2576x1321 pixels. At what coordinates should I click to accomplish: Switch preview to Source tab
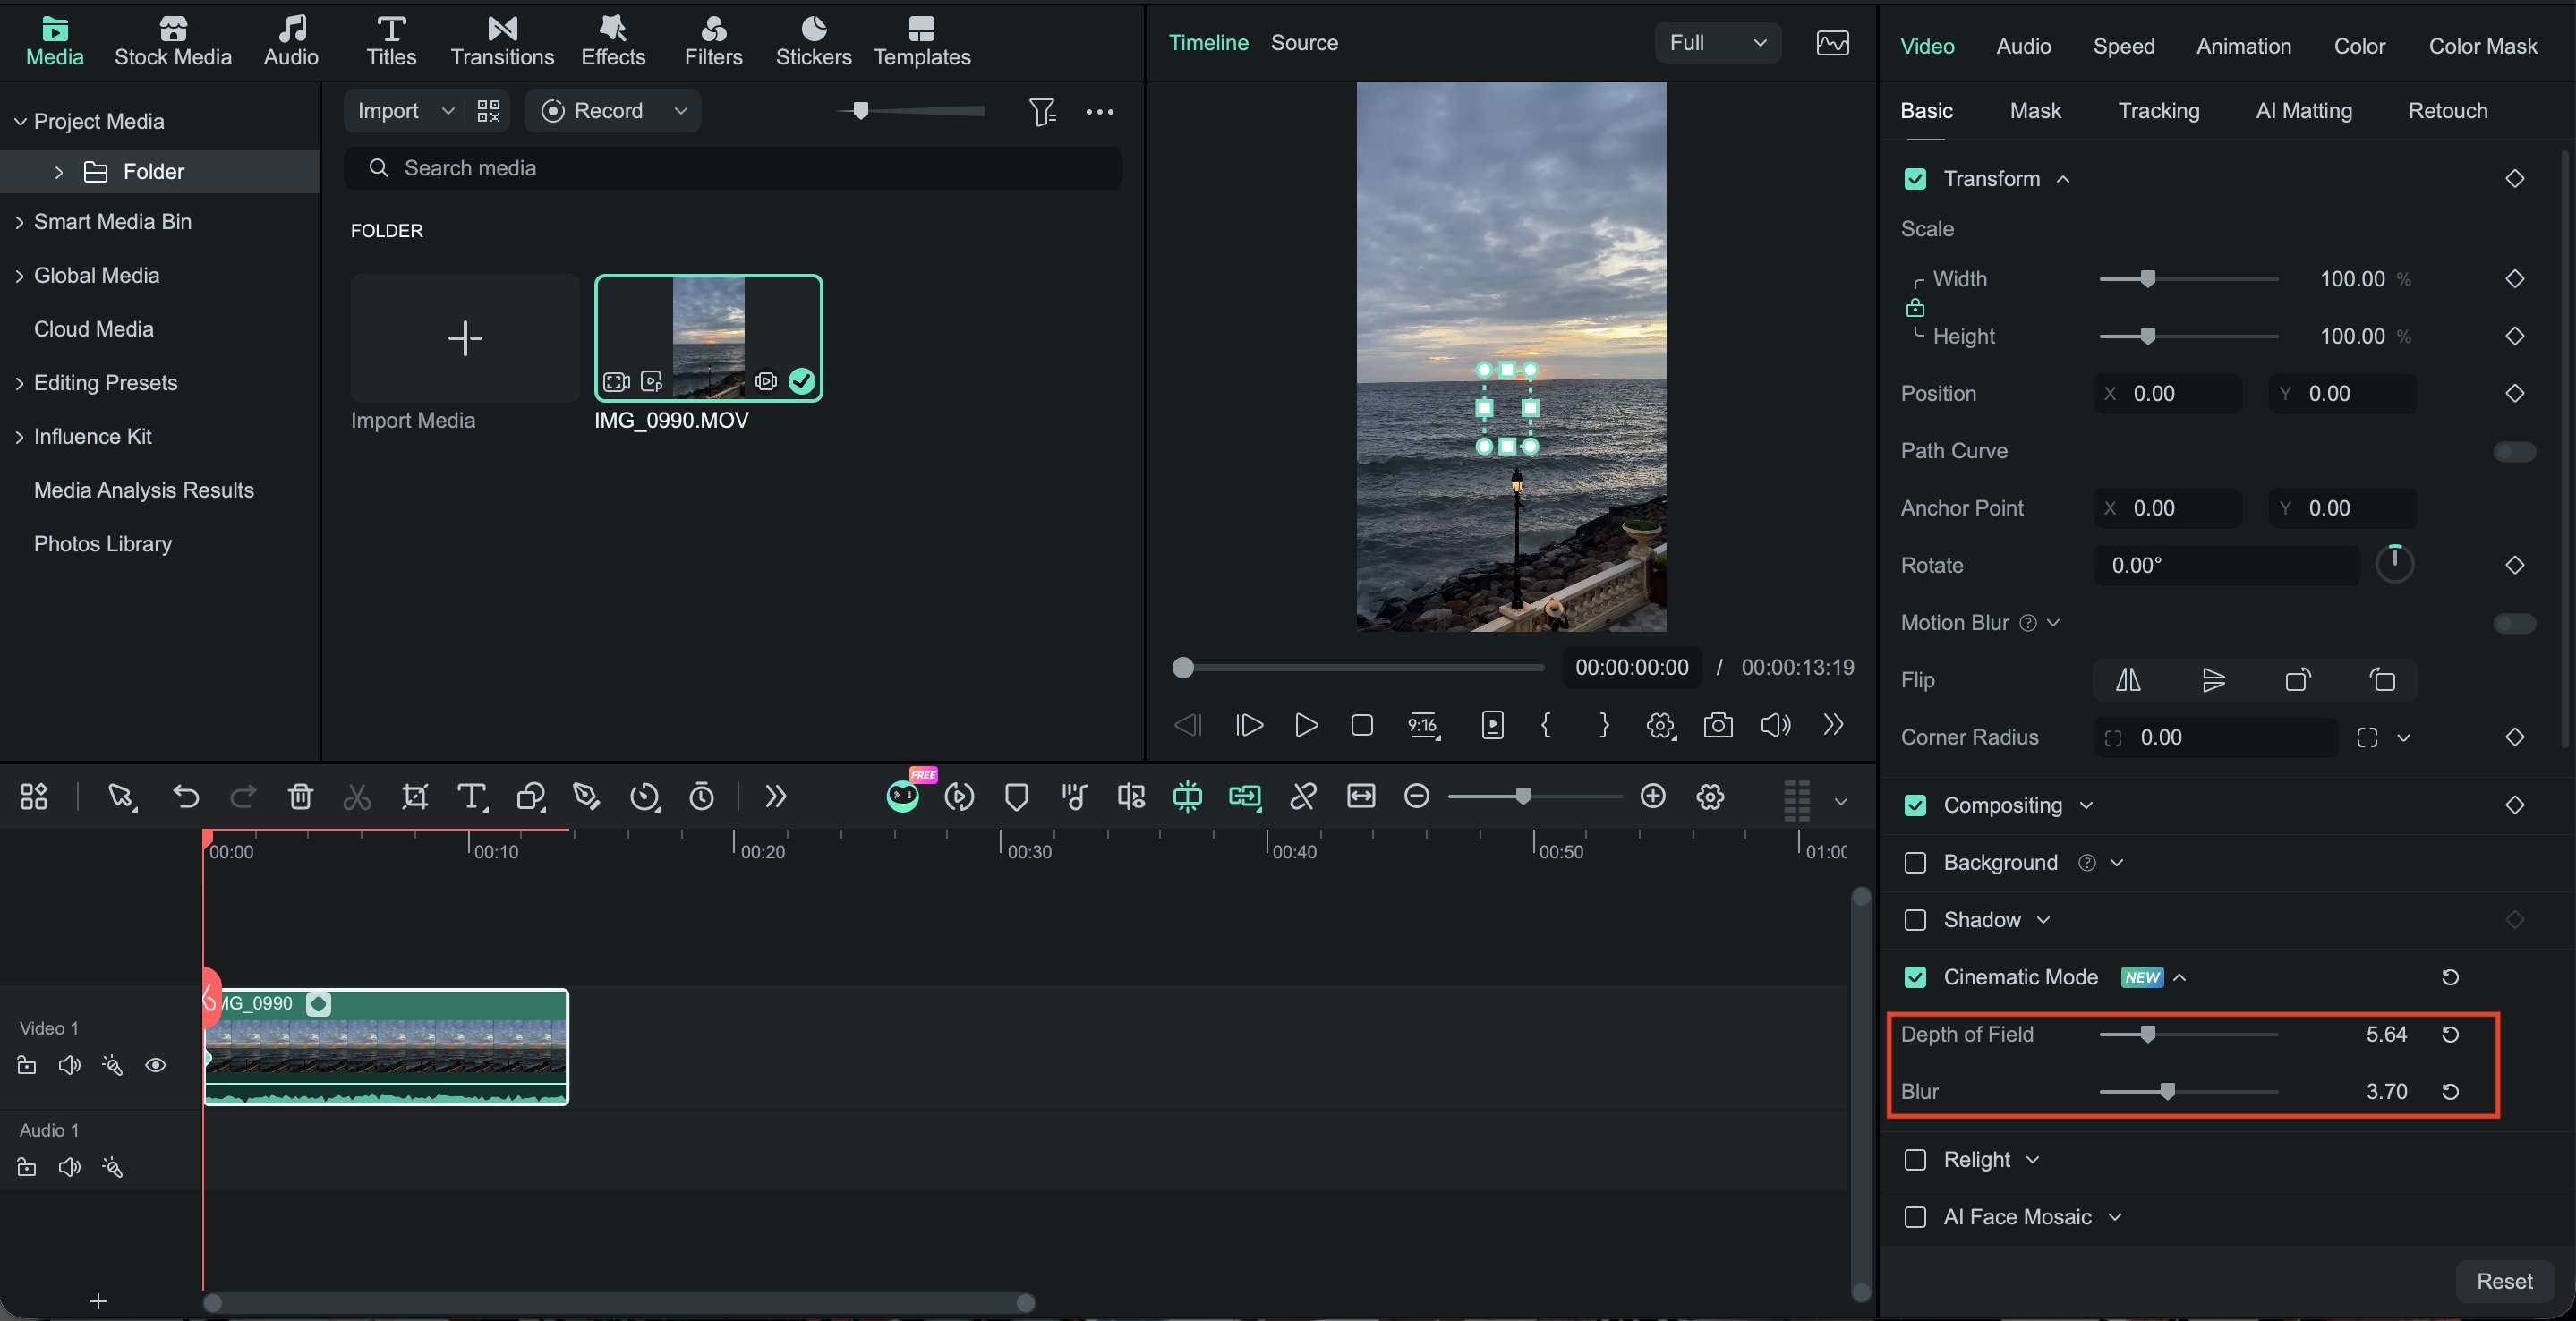[1304, 42]
